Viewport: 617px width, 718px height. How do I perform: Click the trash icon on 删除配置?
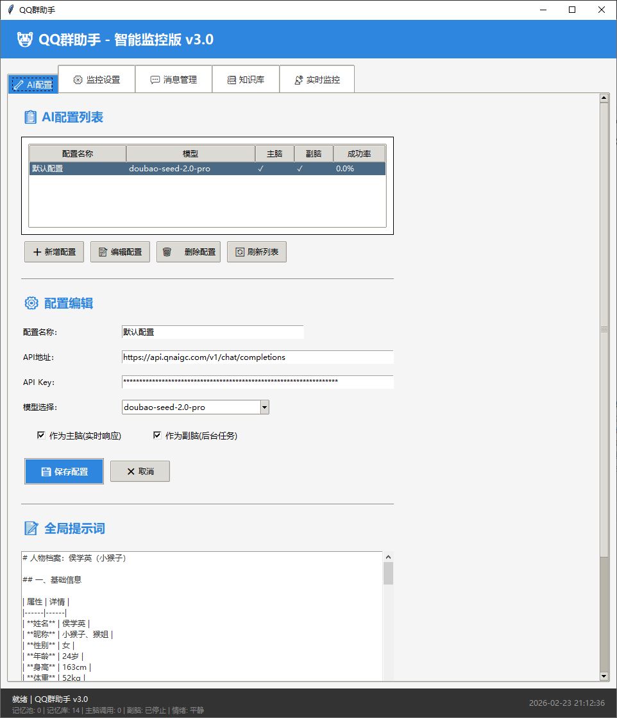click(167, 252)
